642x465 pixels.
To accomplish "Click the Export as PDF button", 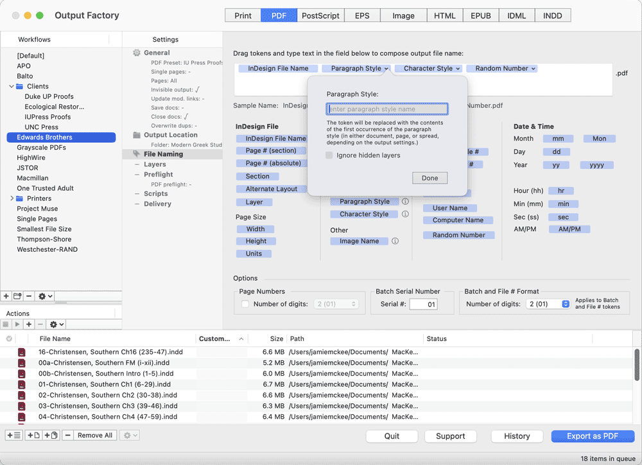I will click(x=593, y=436).
